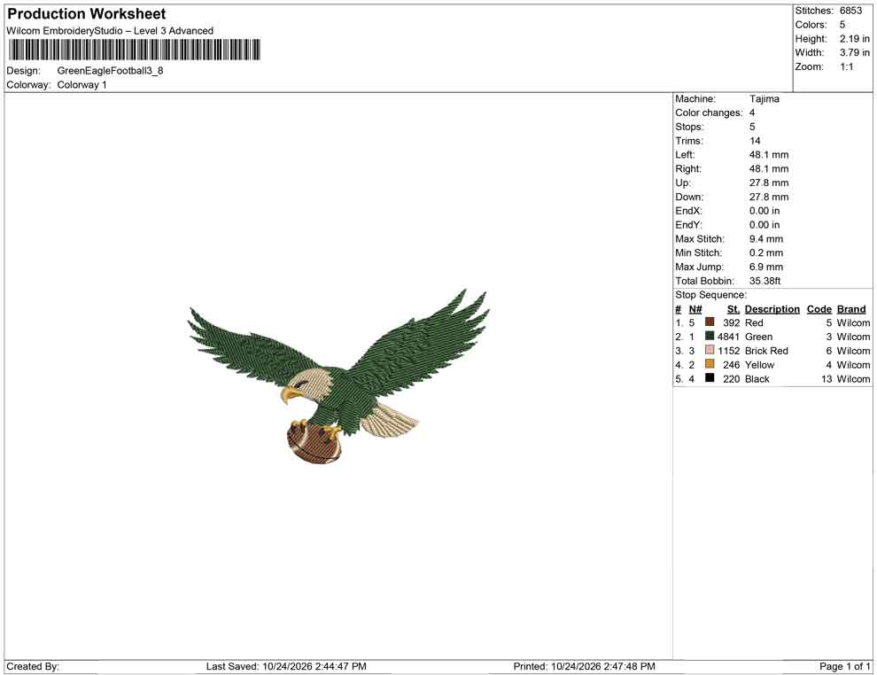877x675 pixels.
Task: Click the 'Yellow' description in stop 4
Action: [759, 365]
